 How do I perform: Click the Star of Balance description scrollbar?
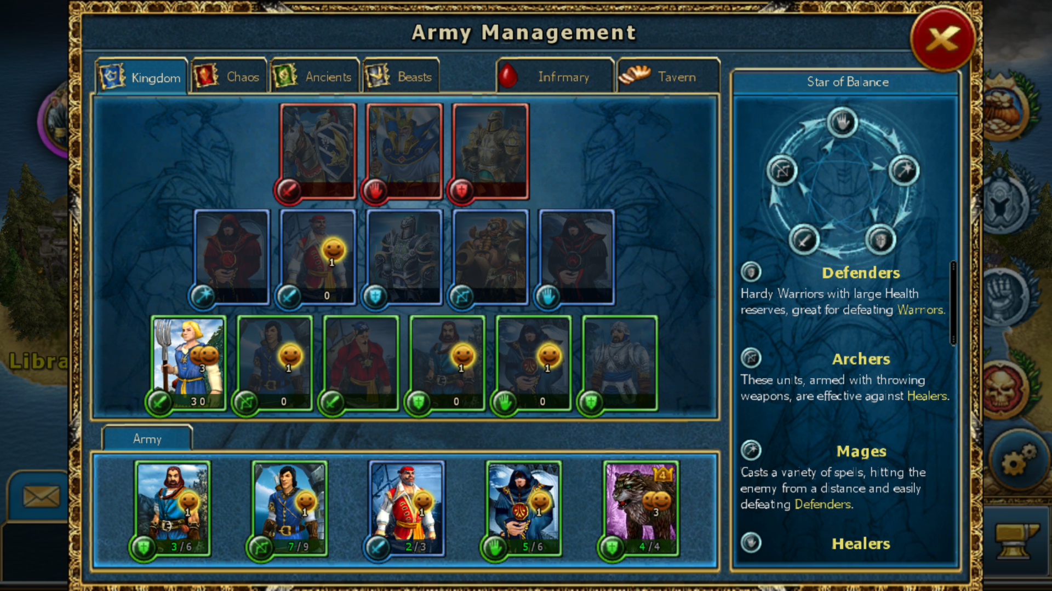click(953, 303)
